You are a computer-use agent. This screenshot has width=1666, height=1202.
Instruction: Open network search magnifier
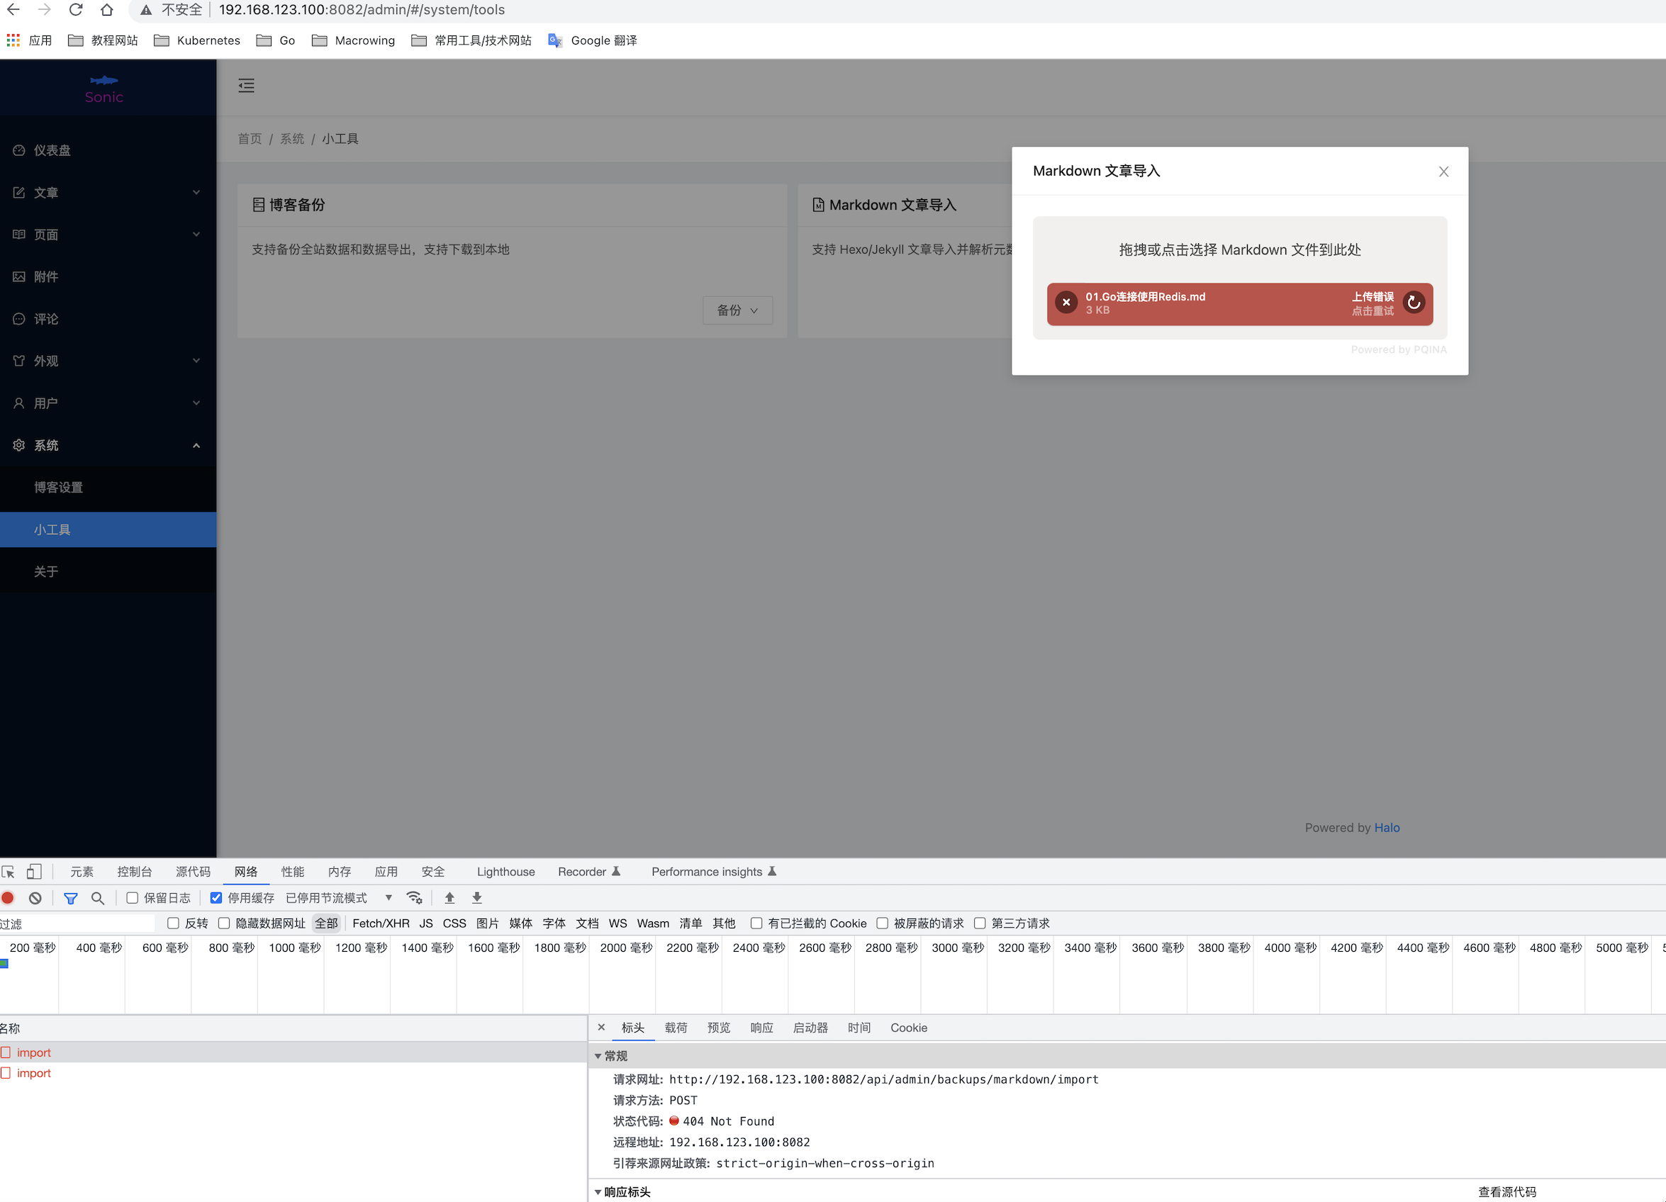98,898
